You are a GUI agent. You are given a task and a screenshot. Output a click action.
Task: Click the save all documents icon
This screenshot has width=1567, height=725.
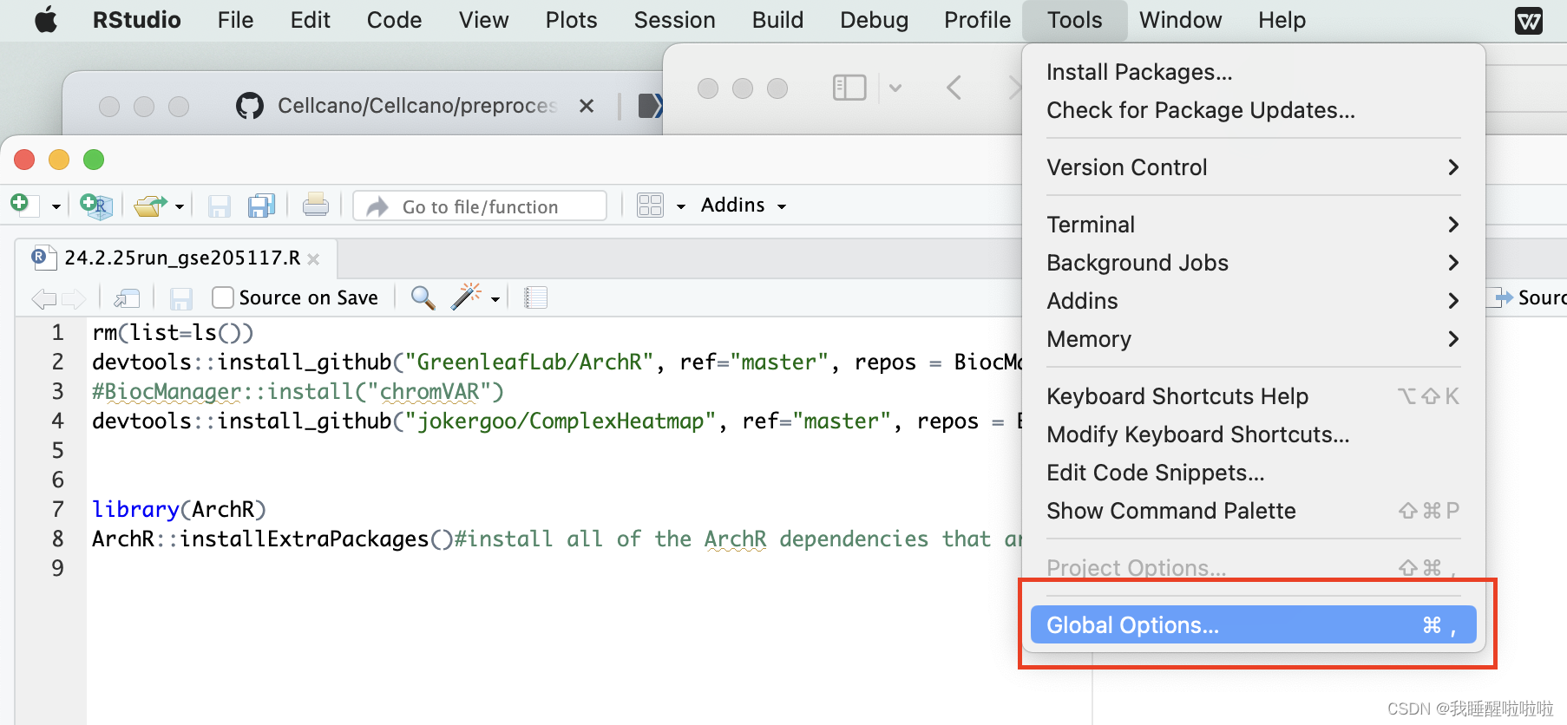pos(261,206)
